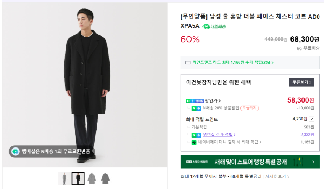
Task: Click the N+ 멤버십 badge beside 할인가
Action: pos(195,101)
